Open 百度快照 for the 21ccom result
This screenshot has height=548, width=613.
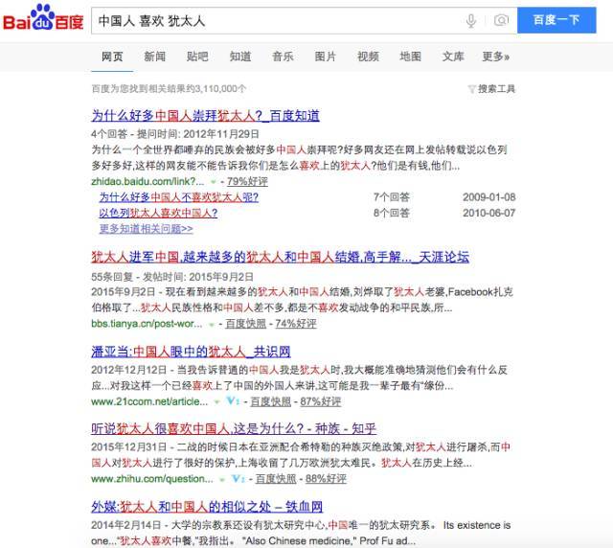270,401
